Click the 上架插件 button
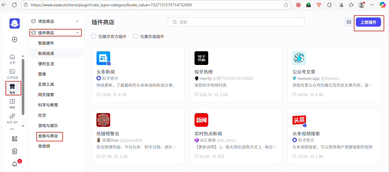This screenshot has height=172, width=389. coord(368,22)
